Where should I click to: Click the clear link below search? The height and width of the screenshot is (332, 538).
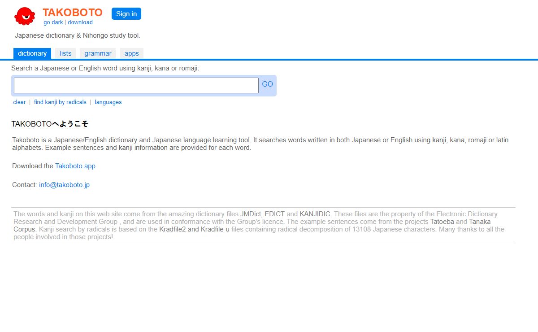click(x=19, y=102)
